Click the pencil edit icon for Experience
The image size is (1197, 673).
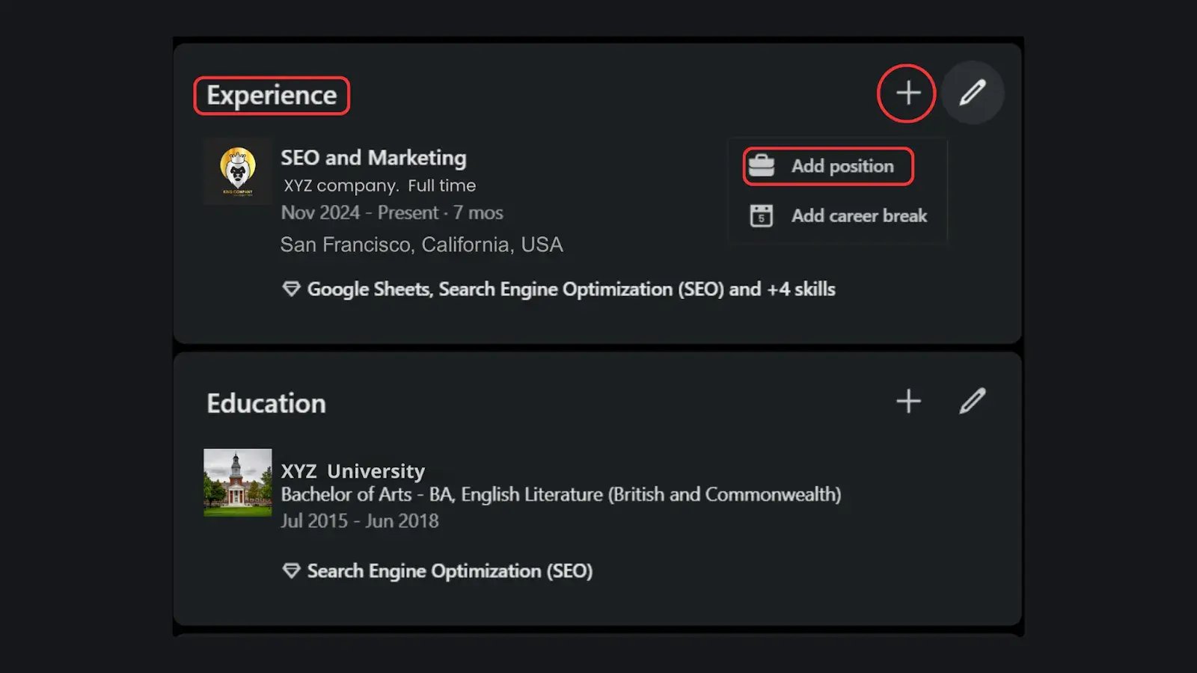click(973, 93)
